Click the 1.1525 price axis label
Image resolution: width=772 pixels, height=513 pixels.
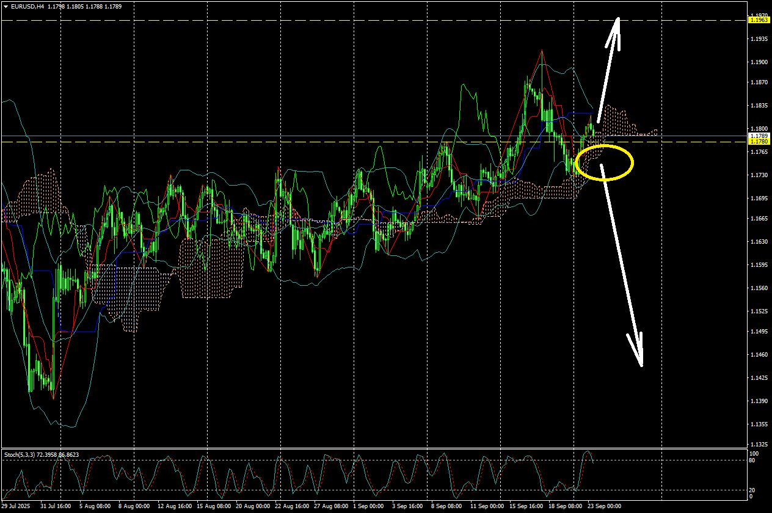click(760, 311)
